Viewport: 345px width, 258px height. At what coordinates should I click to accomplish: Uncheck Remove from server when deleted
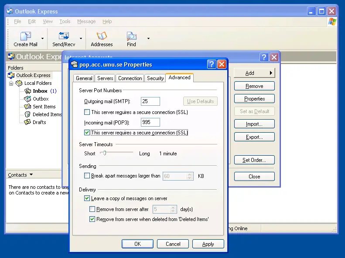92,219
